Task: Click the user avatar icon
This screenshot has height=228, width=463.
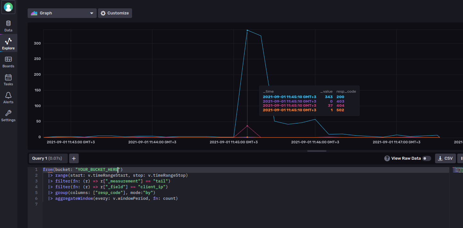Action: 8,7
